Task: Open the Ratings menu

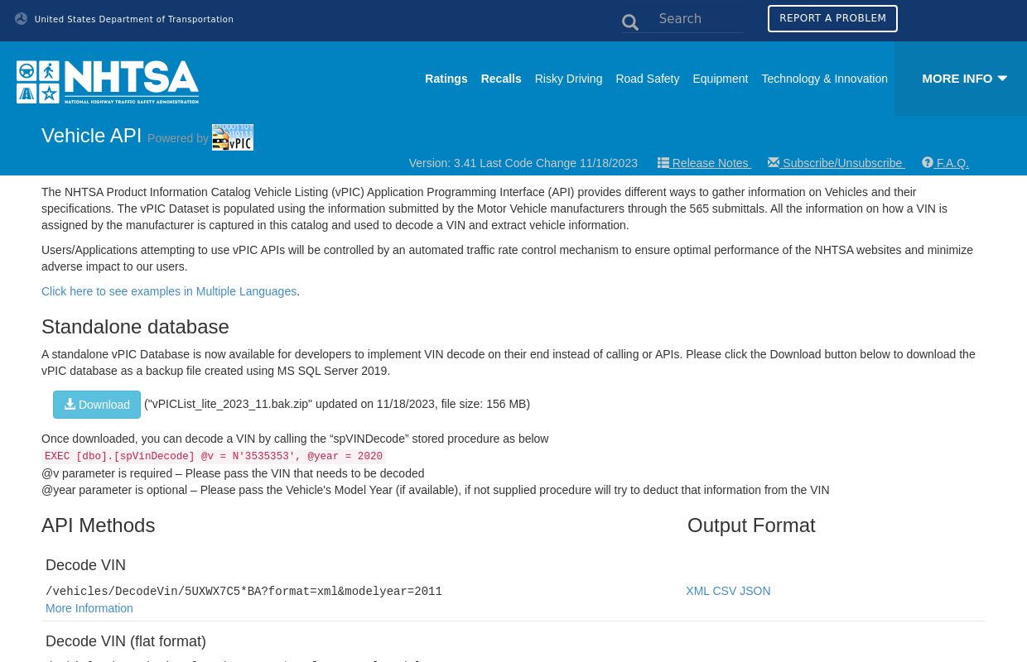Action: click(446, 79)
